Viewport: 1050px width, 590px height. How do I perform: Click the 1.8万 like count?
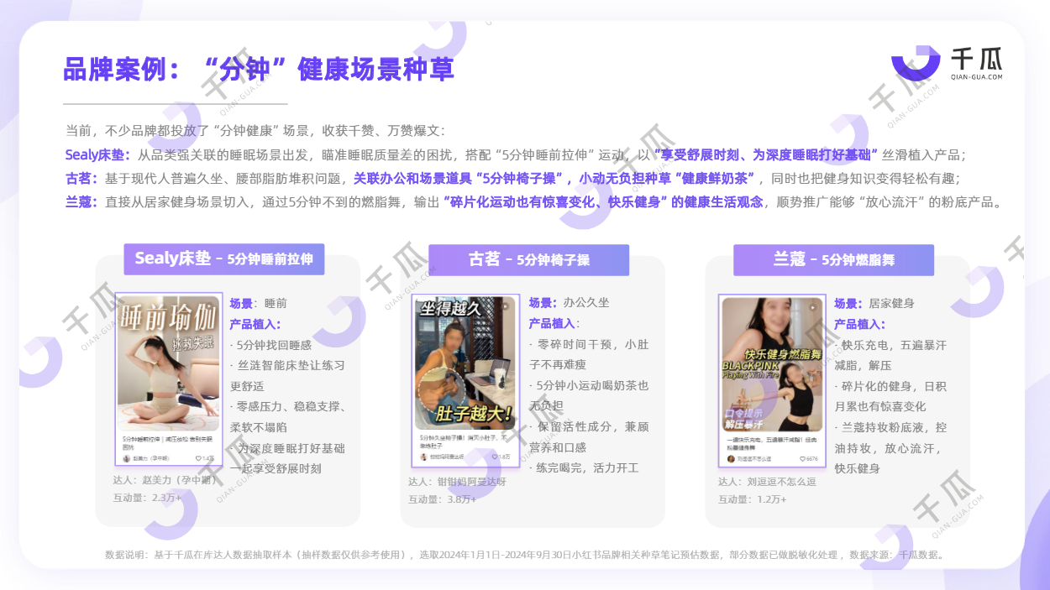(504, 457)
